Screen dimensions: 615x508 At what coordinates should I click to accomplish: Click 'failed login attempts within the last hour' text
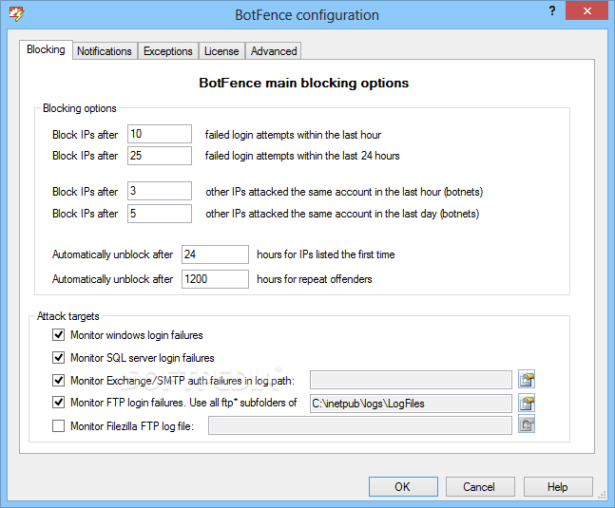pyautogui.click(x=293, y=135)
